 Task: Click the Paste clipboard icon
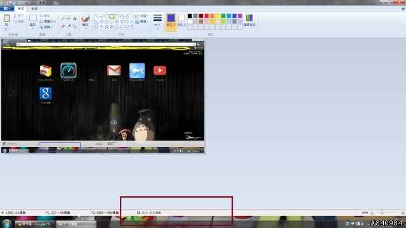click(x=7, y=18)
